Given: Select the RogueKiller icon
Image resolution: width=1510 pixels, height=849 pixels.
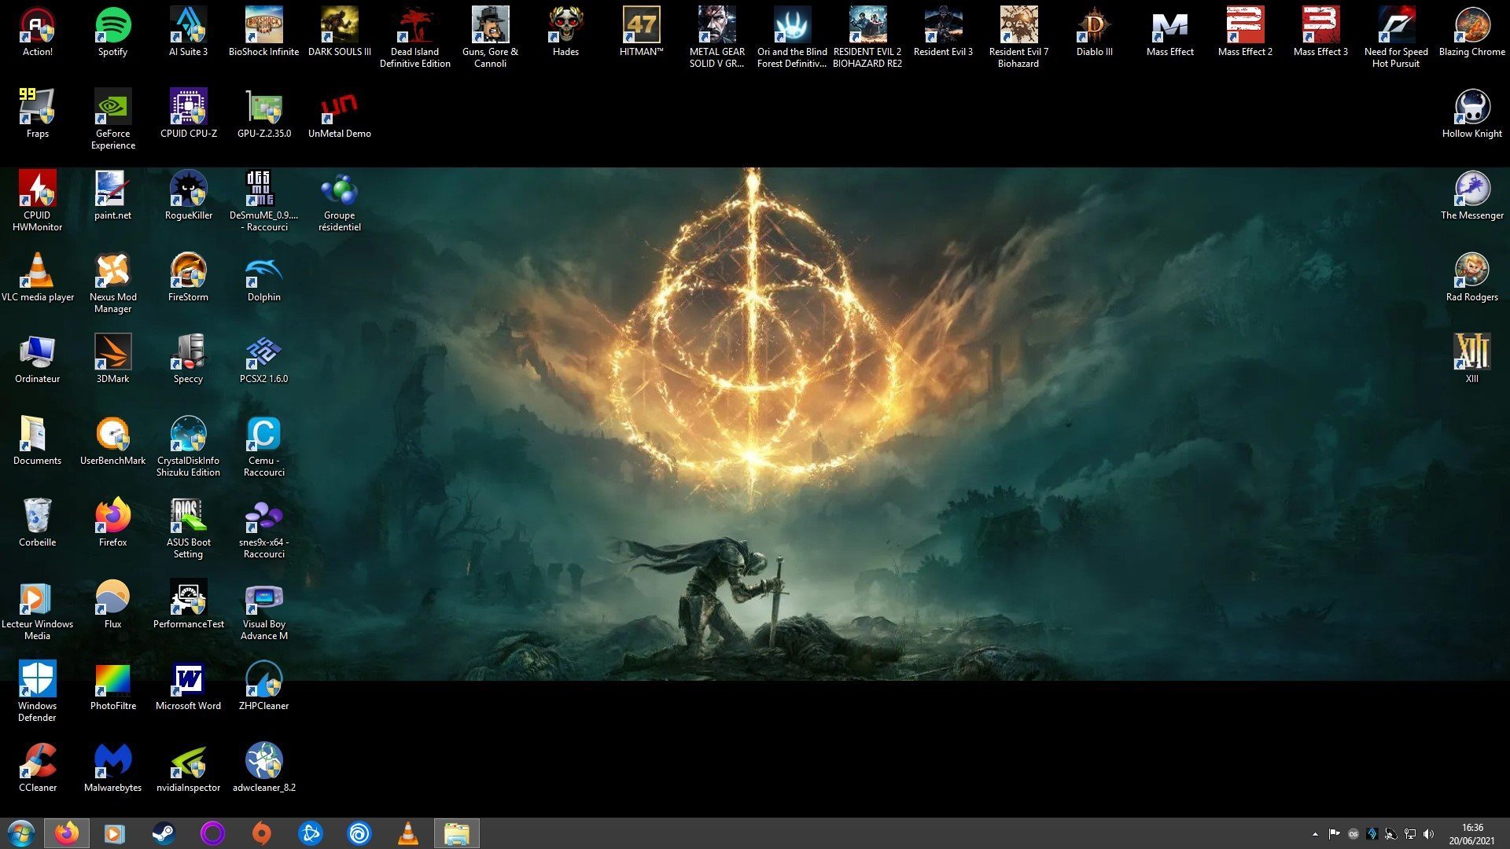Looking at the screenshot, I should [x=188, y=195].
